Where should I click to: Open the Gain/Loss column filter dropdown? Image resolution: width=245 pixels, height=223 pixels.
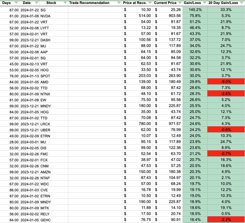[x=205, y=3]
